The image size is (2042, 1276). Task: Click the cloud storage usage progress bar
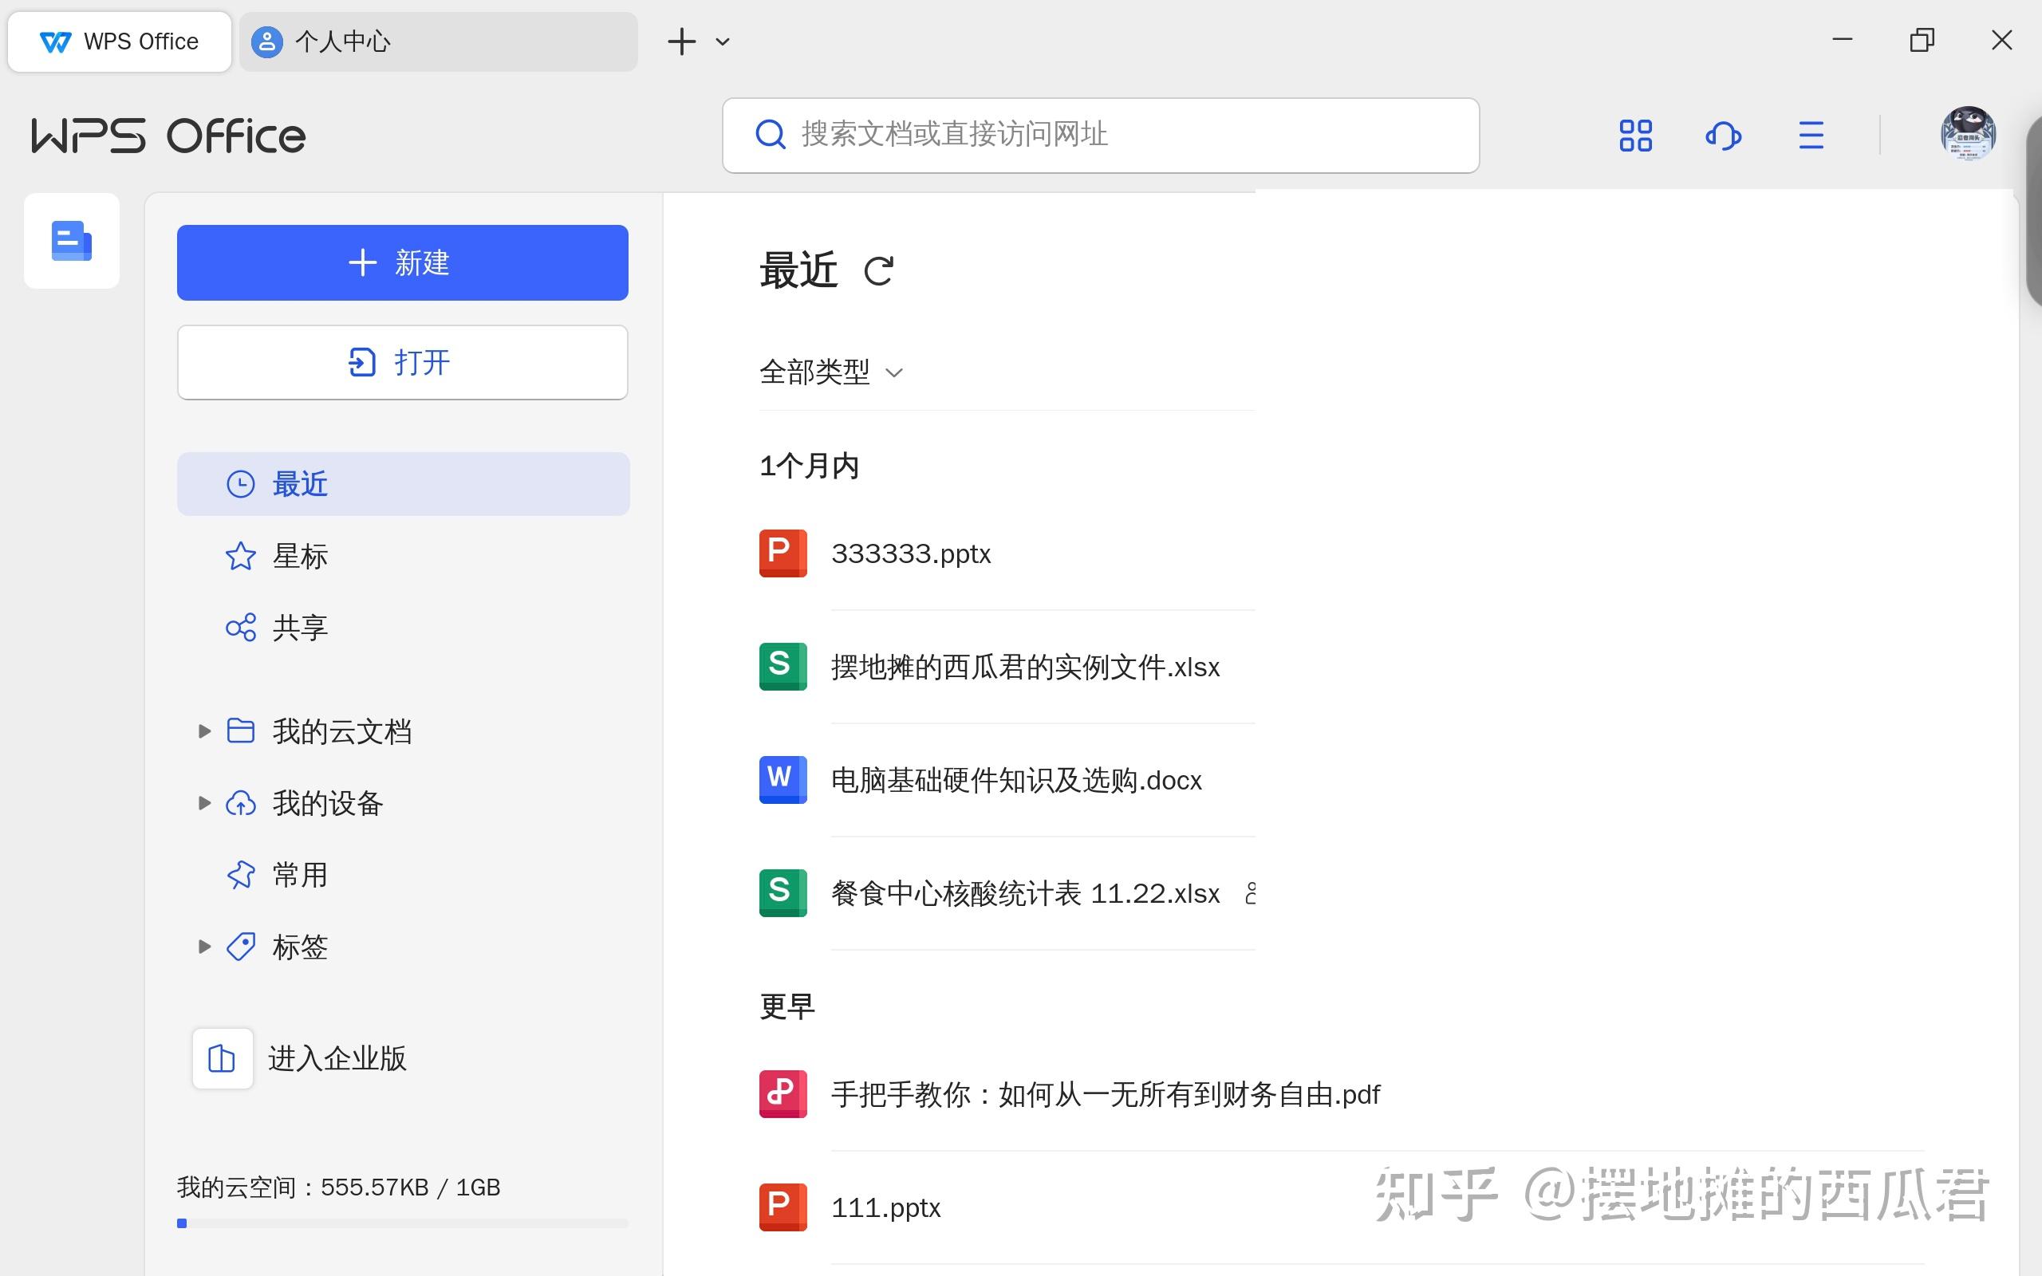[x=403, y=1223]
